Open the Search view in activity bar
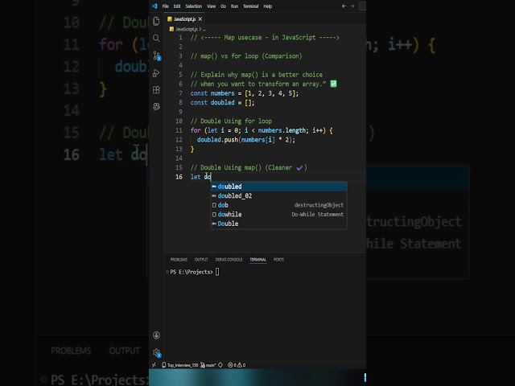Screen dimensions: 515x386 (156, 39)
